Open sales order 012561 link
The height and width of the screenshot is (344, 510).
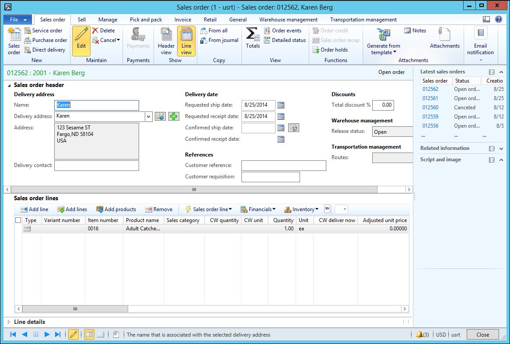coord(430,98)
